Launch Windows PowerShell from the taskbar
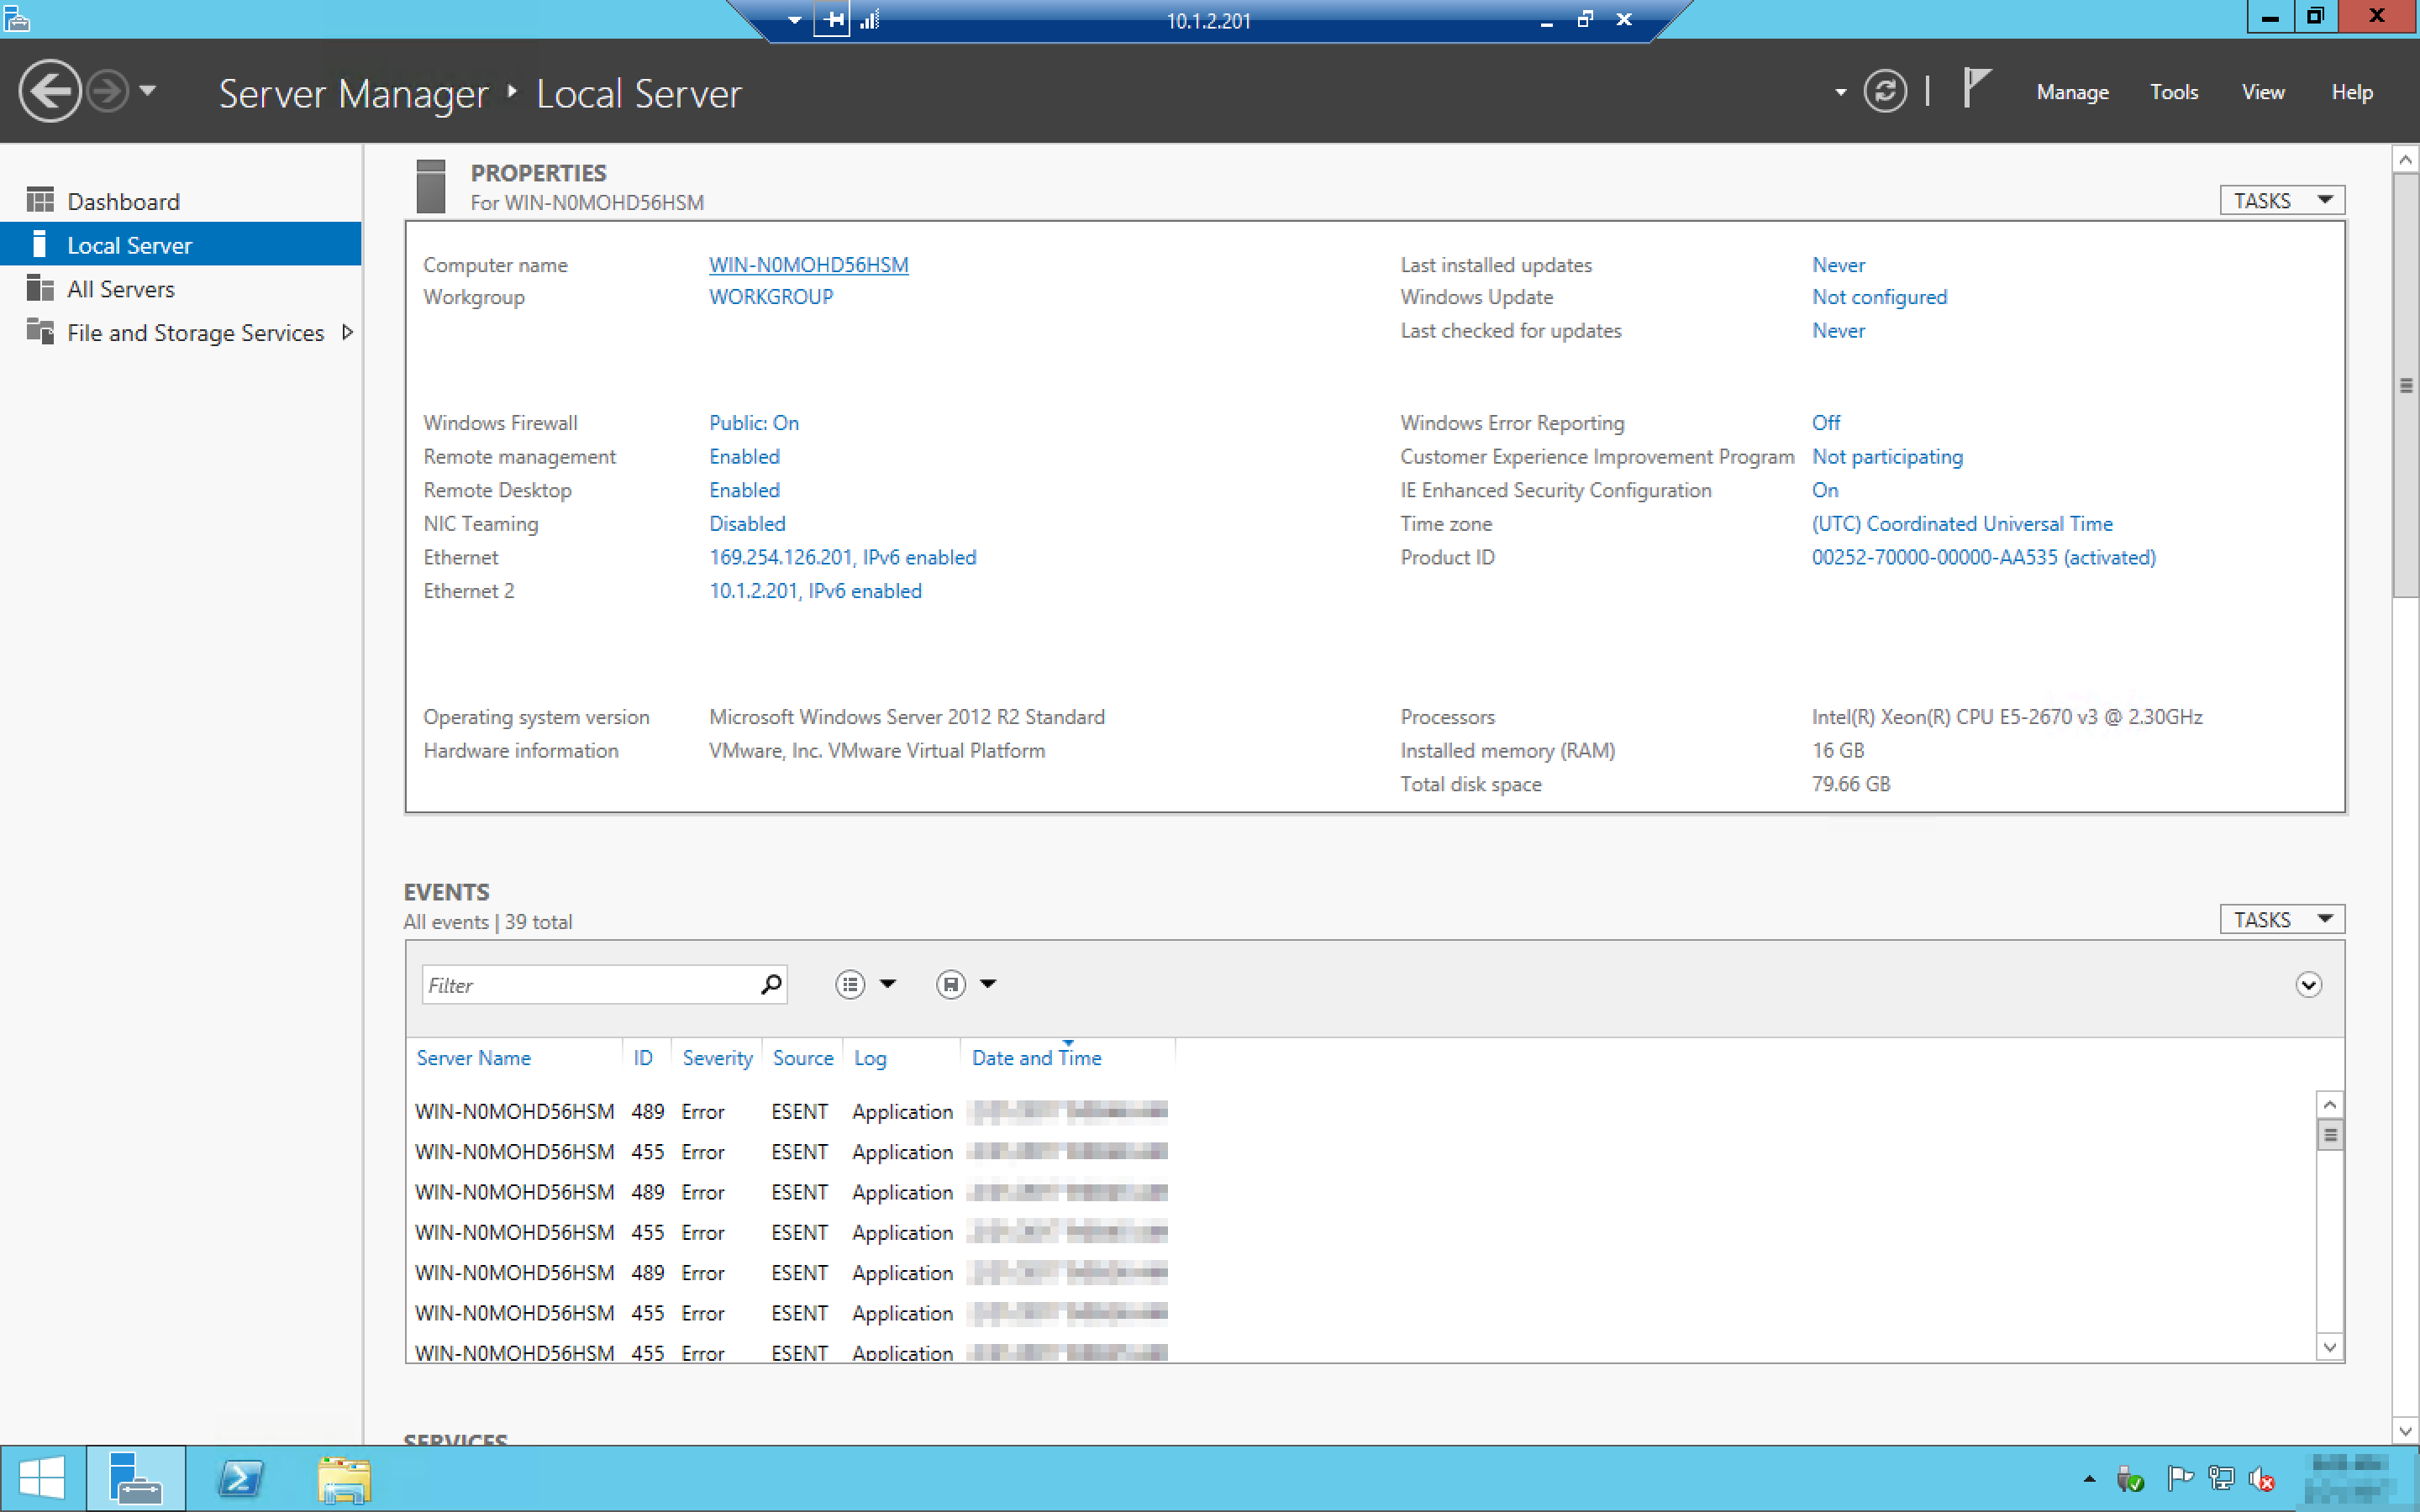2420x1512 pixels. (241, 1478)
